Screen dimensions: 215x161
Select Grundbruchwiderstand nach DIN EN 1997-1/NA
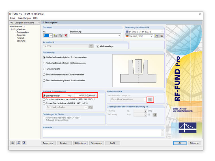[44, 99]
